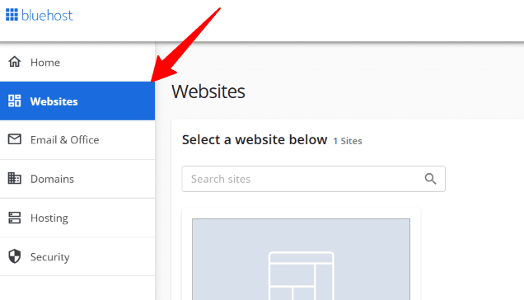
Task: Open the Security section
Action: (x=77, y=257)
